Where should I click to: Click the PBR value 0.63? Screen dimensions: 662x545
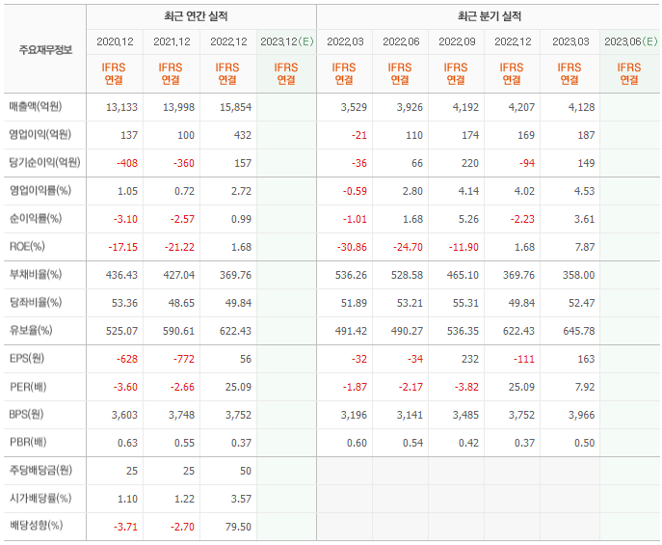tap(127, 443)
